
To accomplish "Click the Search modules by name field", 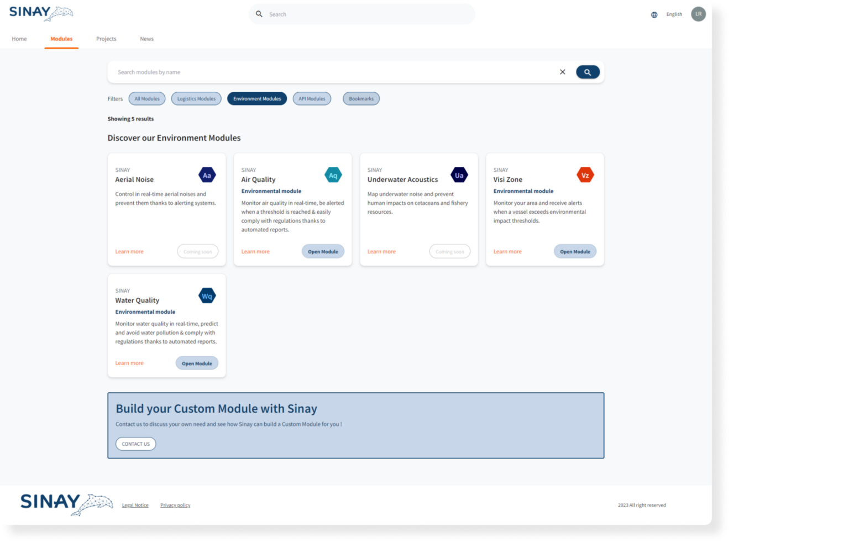I will pos(334,72).
